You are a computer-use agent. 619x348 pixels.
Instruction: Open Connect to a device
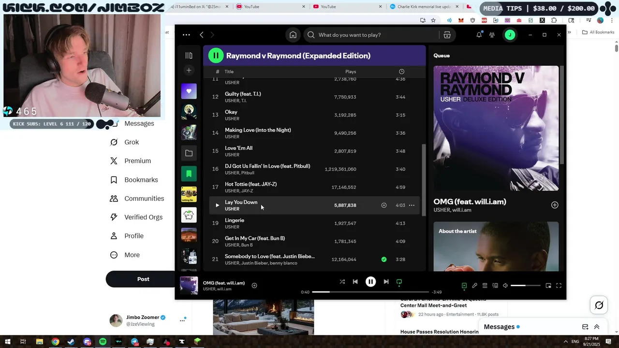tap(495, 286)
